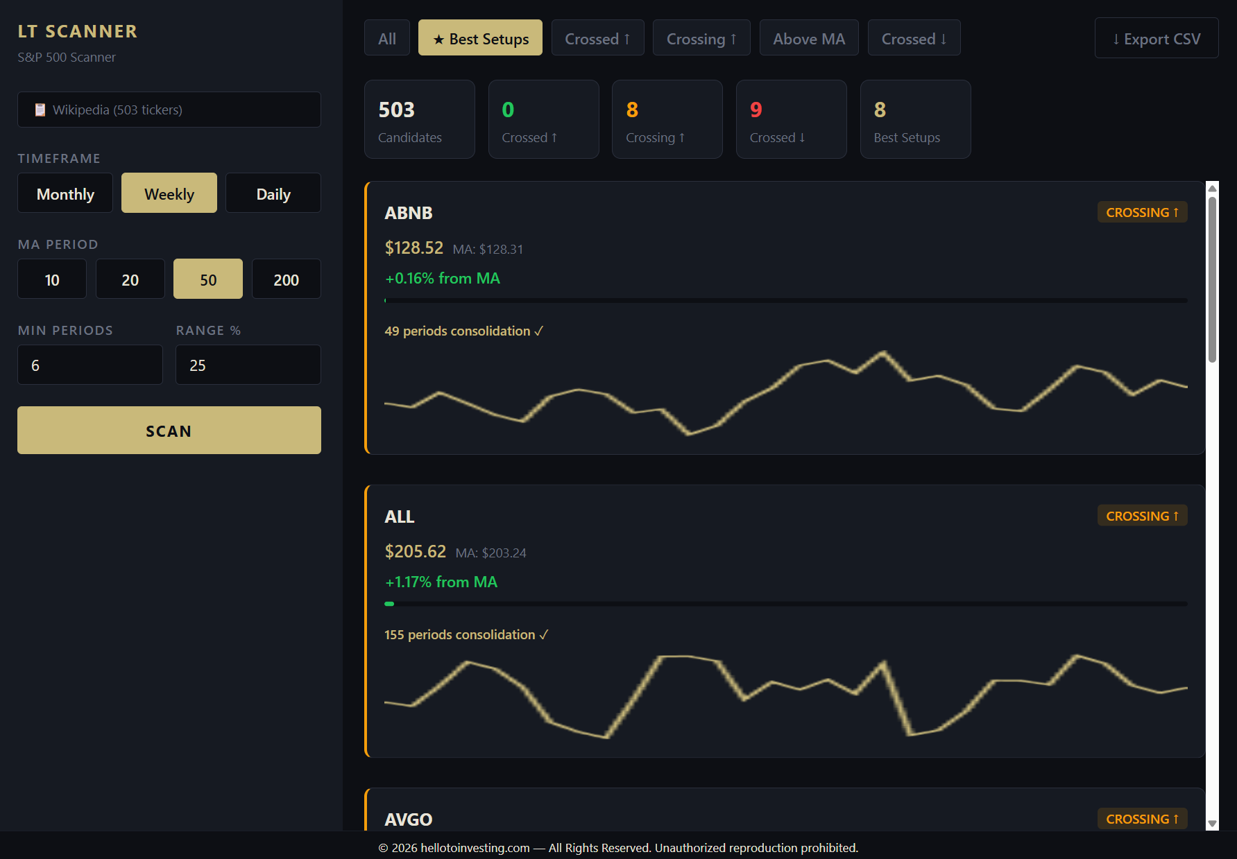Click the hellotoinvesting.com copyright footer
Screen dimensions: 1237x859
click(618, 848)
